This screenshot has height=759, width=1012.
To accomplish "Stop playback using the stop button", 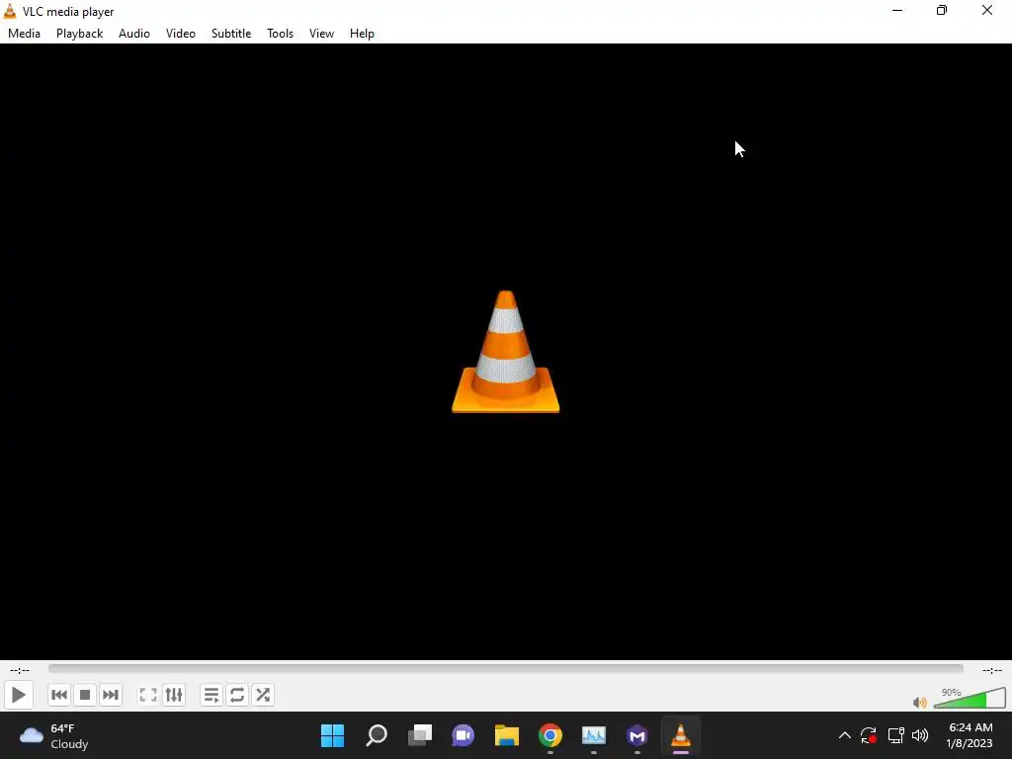I will [x=85, y=695].
